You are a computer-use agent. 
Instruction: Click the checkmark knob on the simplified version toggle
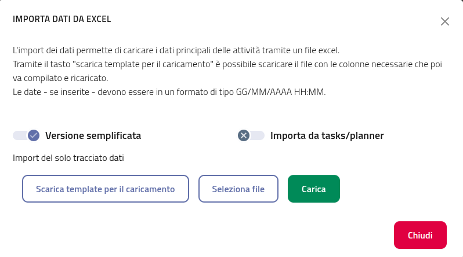click(33, 135)
